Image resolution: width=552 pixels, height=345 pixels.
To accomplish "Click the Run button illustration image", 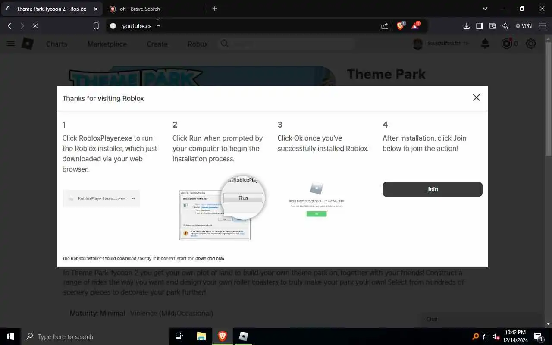I will tap(222, 207).
